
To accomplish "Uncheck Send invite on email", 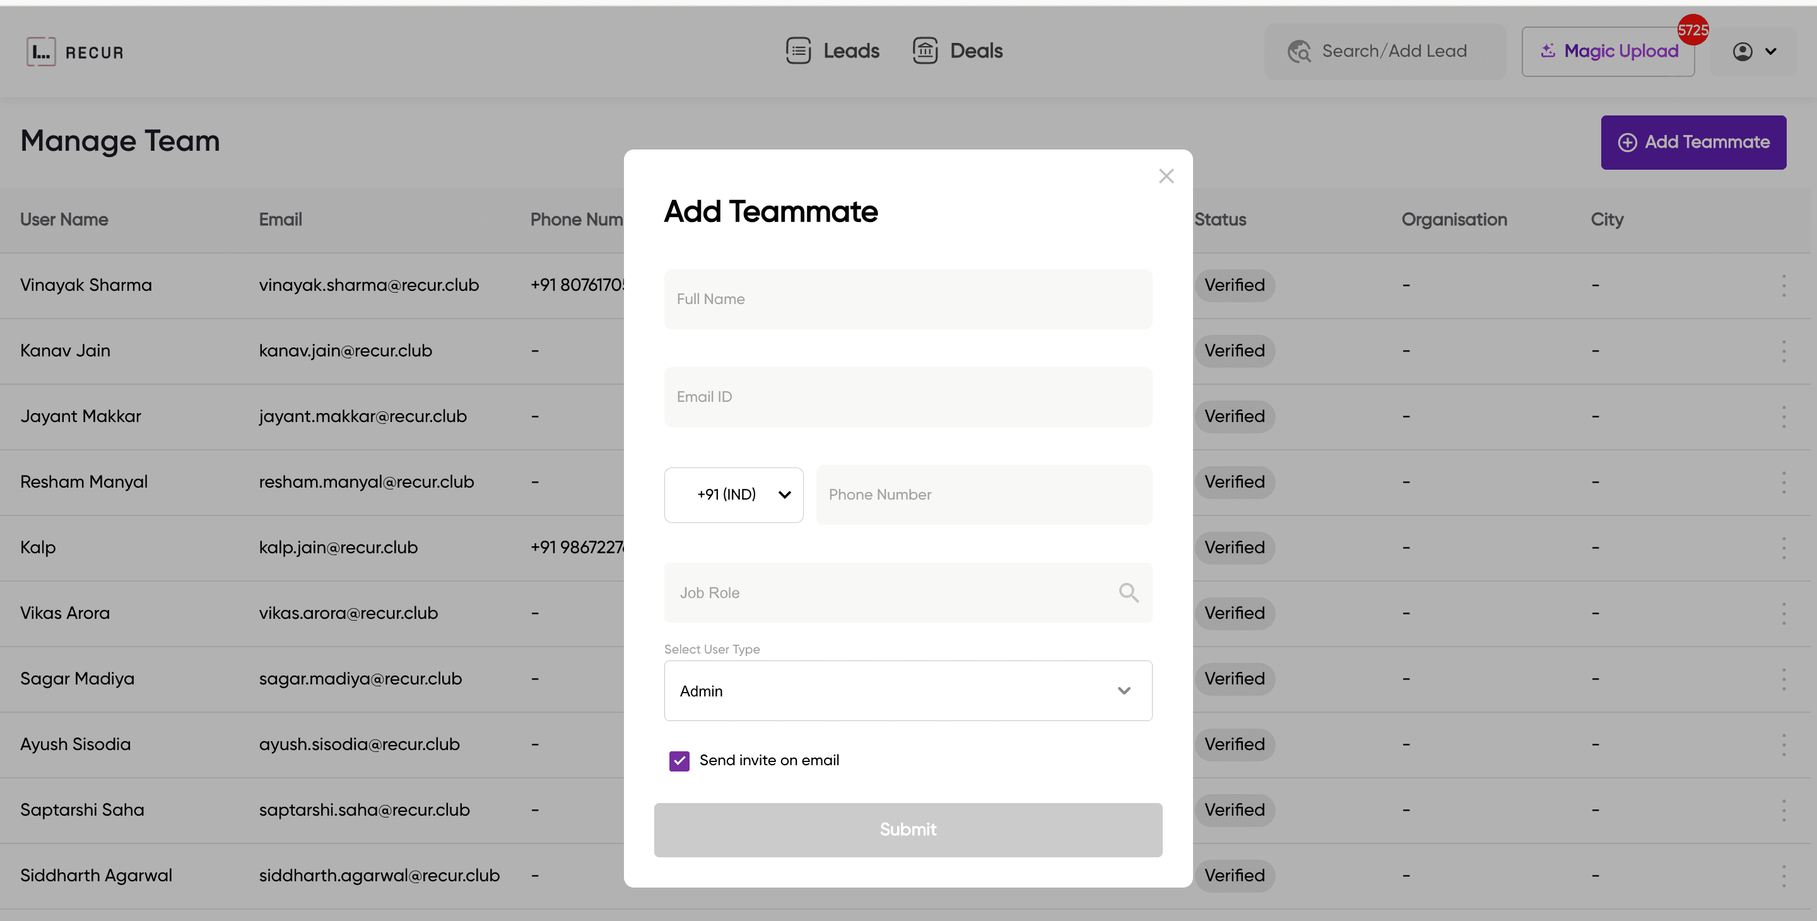I will pyautogui.click(x=679, y=760).
